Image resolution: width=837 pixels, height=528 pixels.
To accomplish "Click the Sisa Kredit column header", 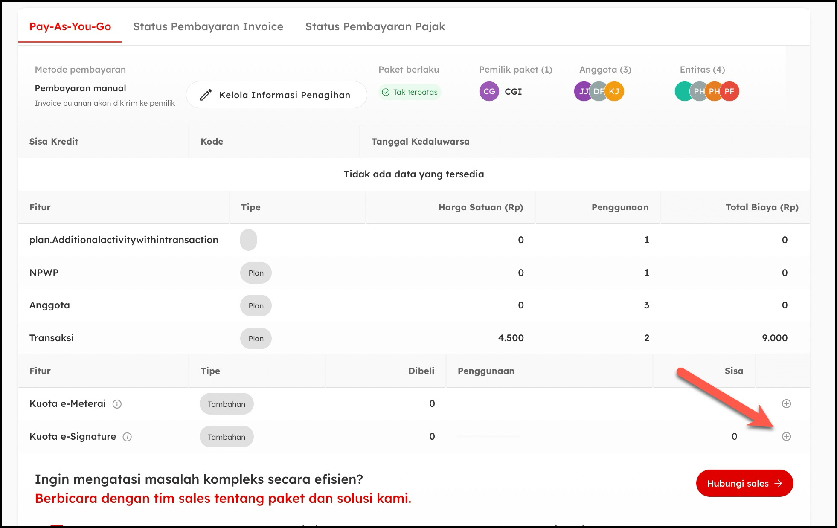I will 54,142.
